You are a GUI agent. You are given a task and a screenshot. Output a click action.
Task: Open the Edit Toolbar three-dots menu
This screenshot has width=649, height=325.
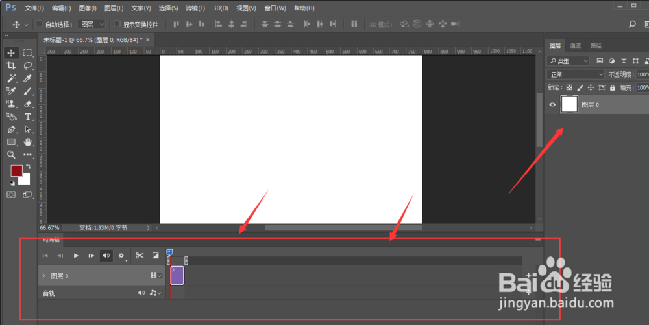(x=27, y=155)
